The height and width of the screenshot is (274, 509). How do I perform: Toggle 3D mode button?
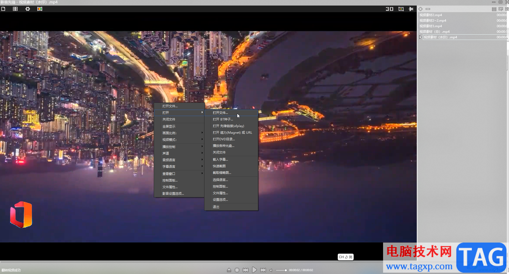click(389, 9)
